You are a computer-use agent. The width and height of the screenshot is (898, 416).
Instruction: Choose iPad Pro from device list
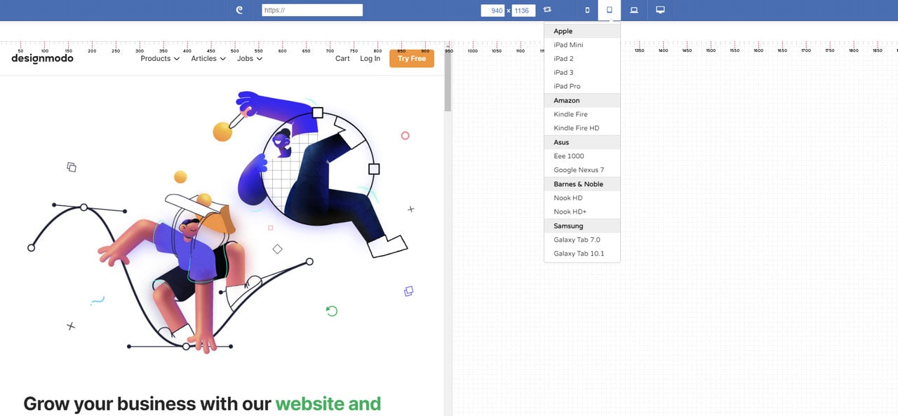click(582, 87)
